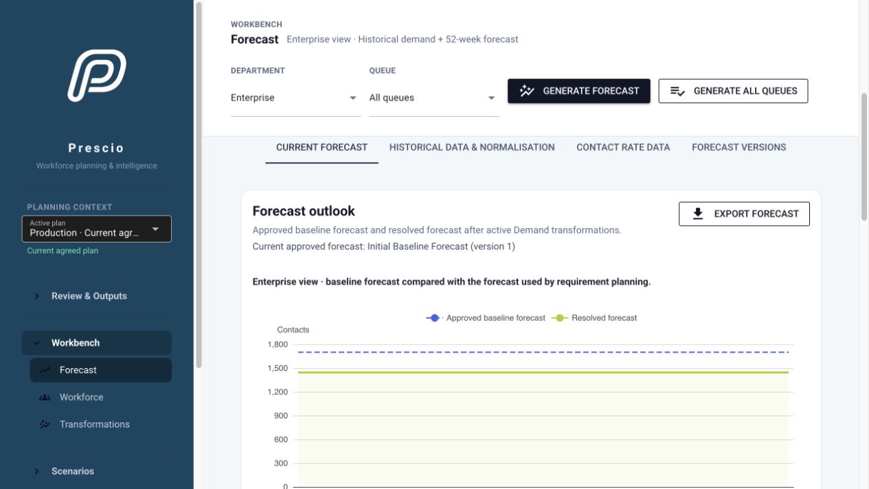This screenshot has width=869, height=489.
Task: Click the 'Contacts' axis label
Action: pos(293,330)
